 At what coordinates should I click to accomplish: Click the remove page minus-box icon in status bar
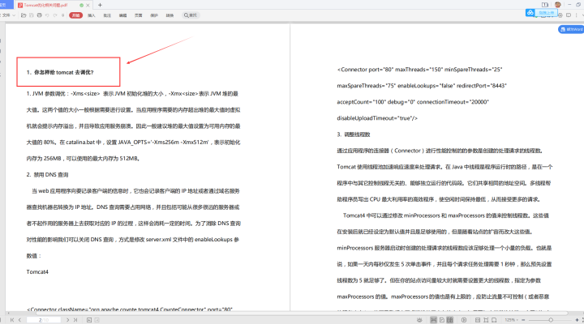97,320
